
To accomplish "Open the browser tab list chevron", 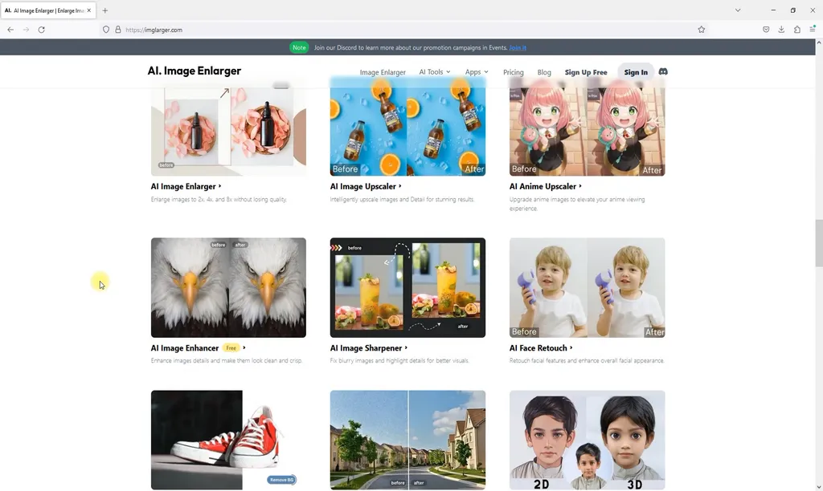I will tap(738, 10).
